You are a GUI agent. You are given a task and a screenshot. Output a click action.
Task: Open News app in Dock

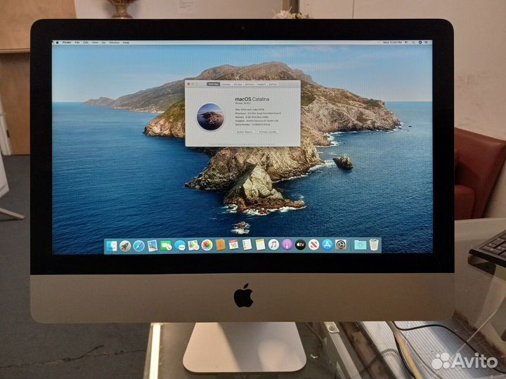click(313, 245)
